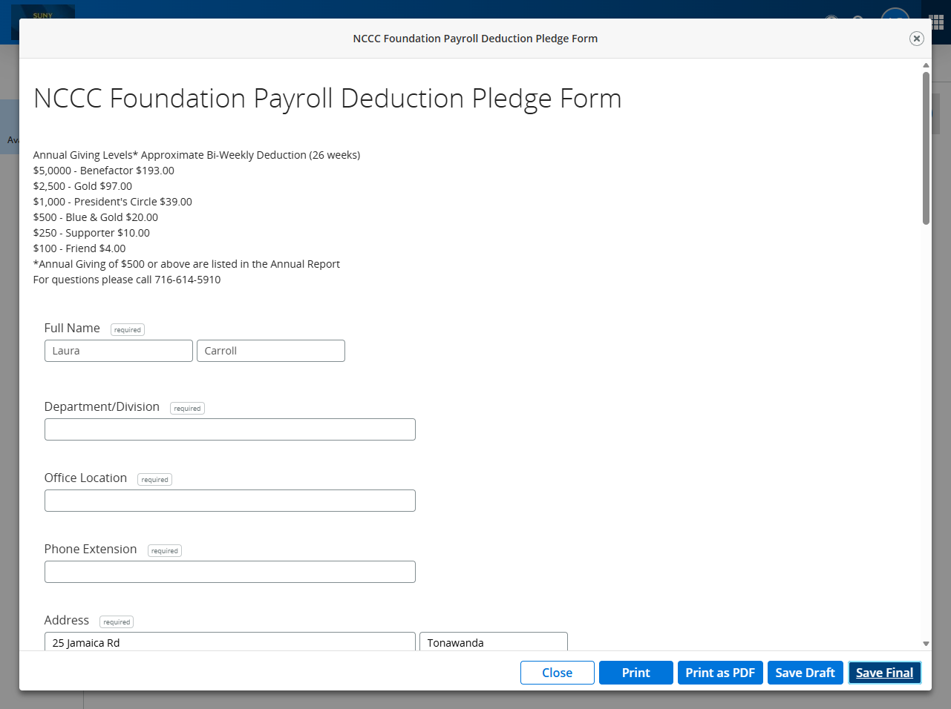Click the Supporter $10.00 giving level line

[91, 233]
